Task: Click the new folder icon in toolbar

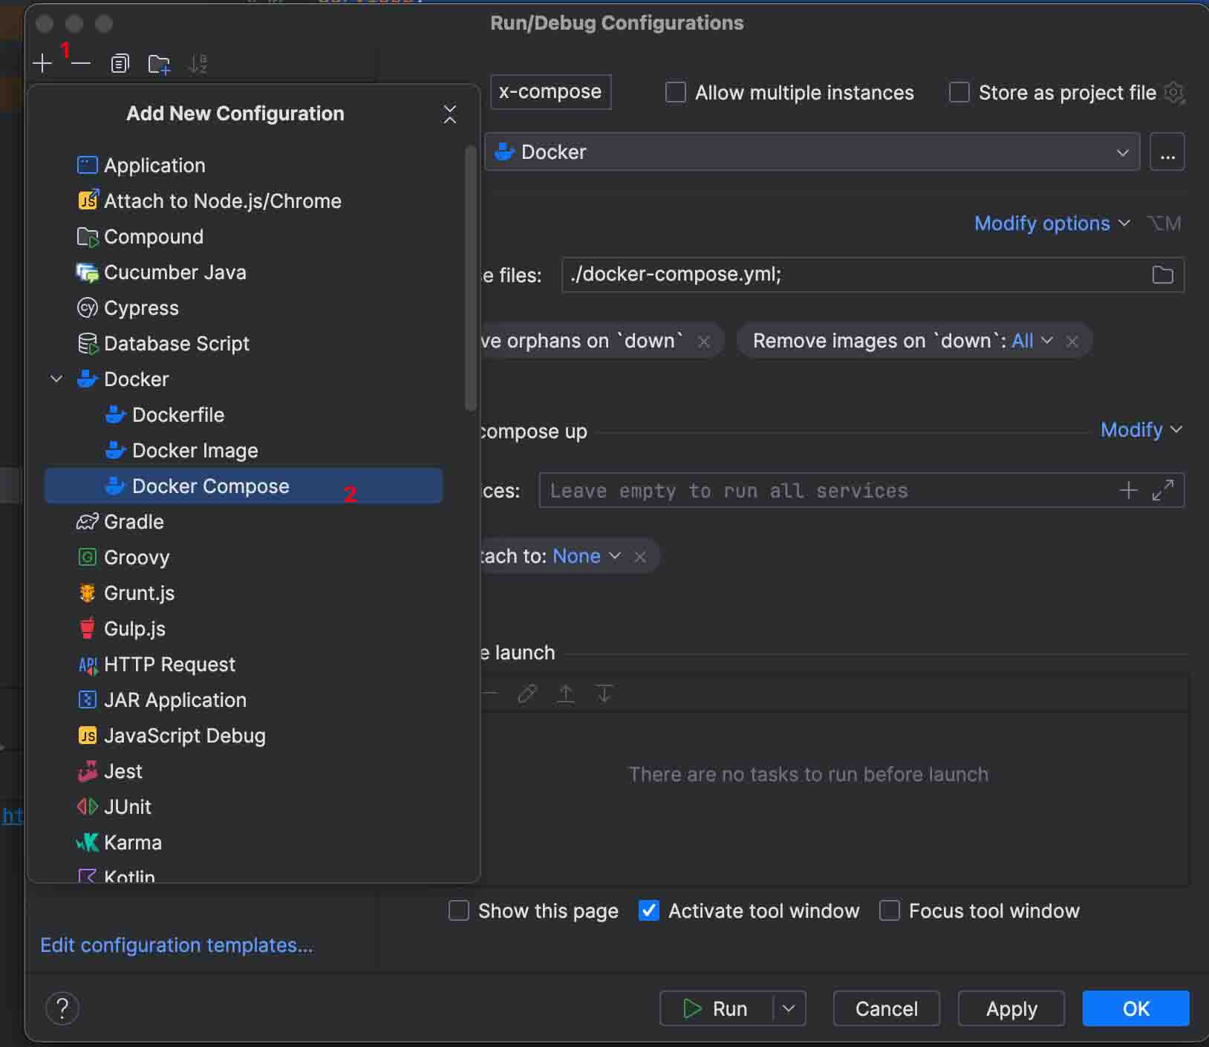Action: click(159, 65)
